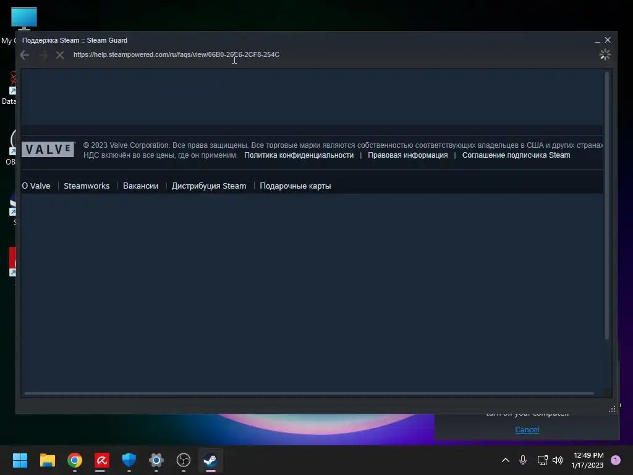Image resolution: width=633 pixels, height=475 pixels.
Task: Minimize the Steam Guard window
Action: pos(597,40)
